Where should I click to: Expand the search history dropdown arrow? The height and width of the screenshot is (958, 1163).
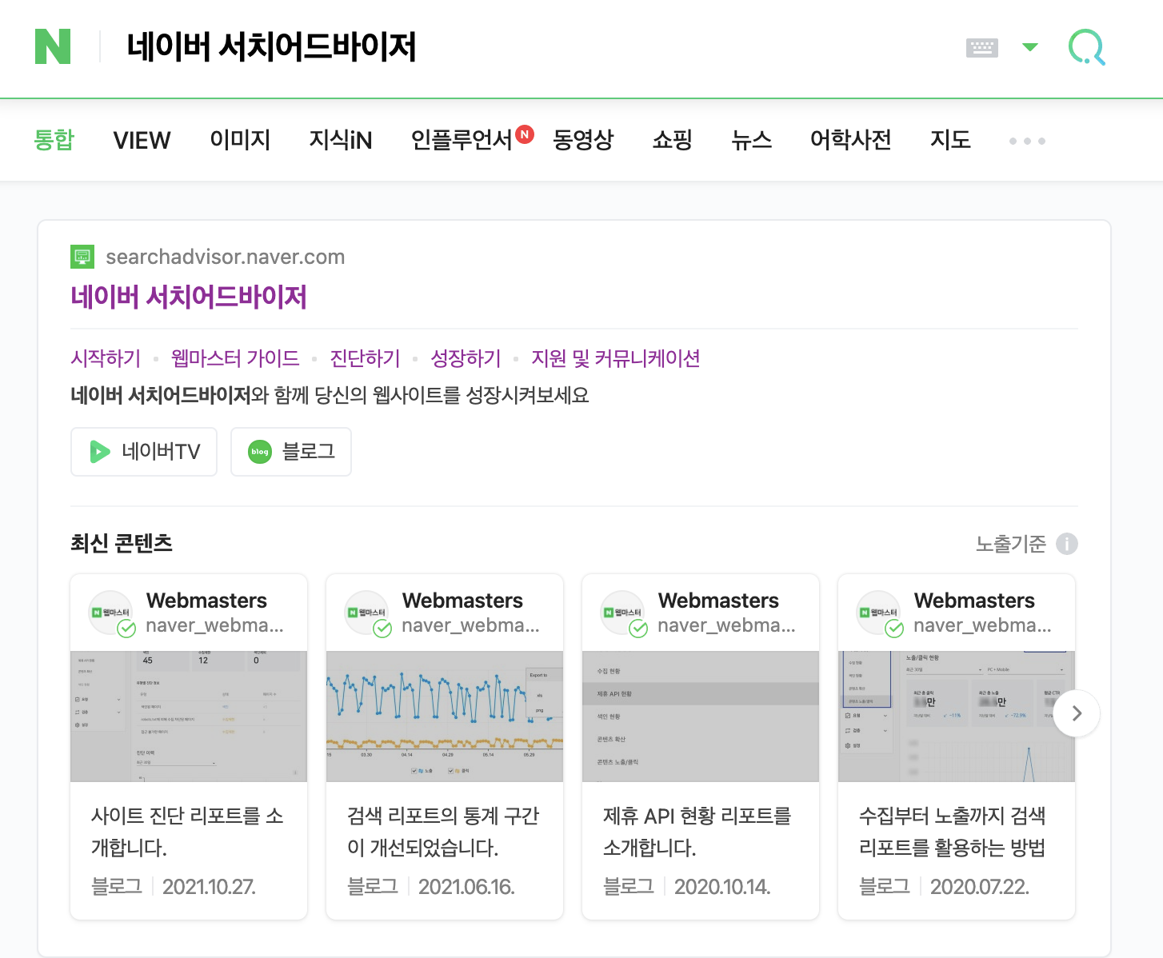click(x=1030, y=47)
